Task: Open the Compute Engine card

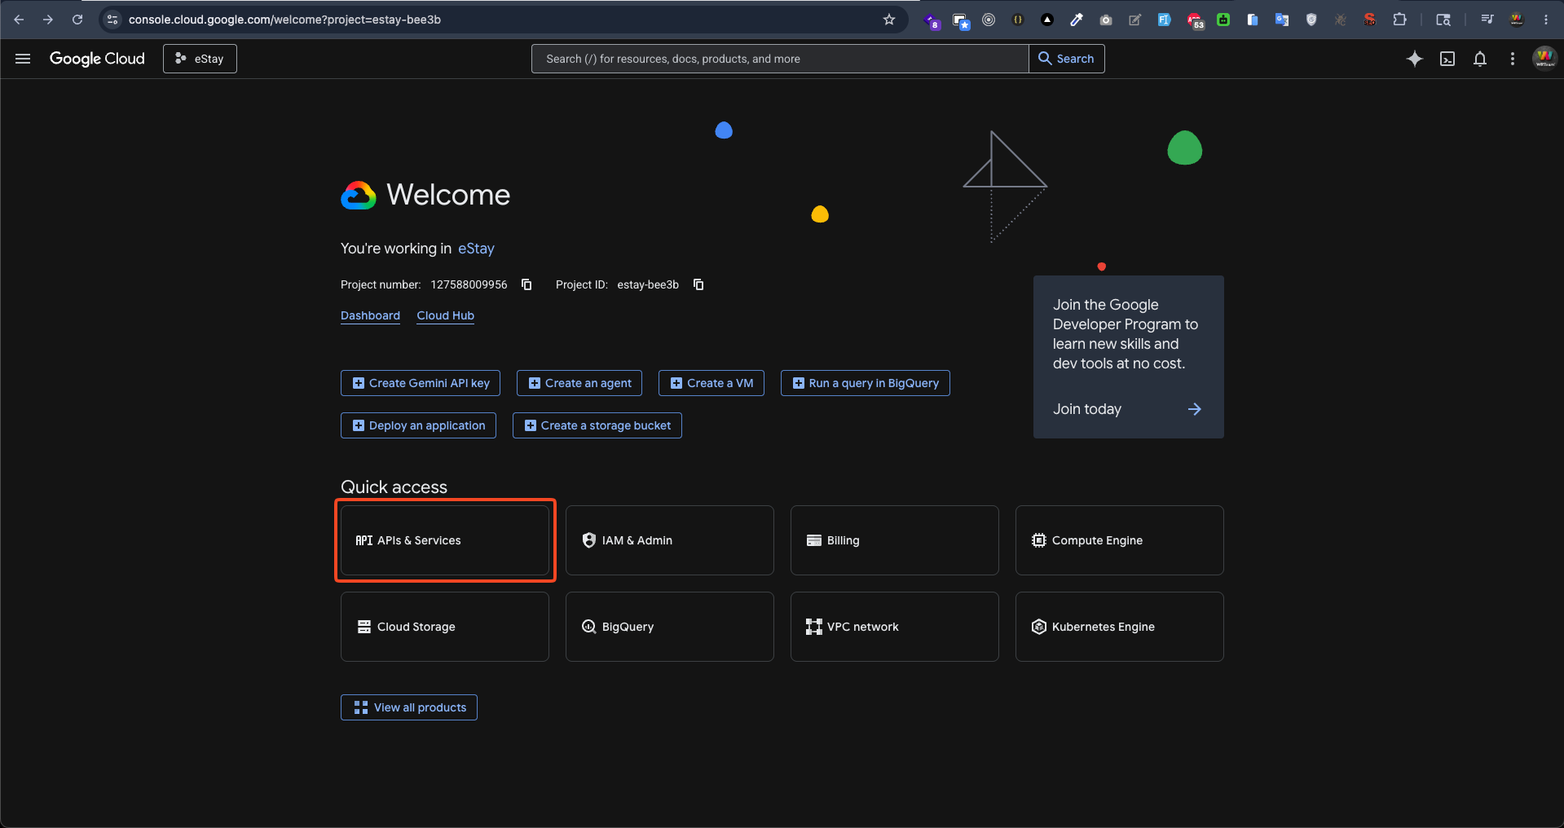Action: click(x=1120, y=540)
